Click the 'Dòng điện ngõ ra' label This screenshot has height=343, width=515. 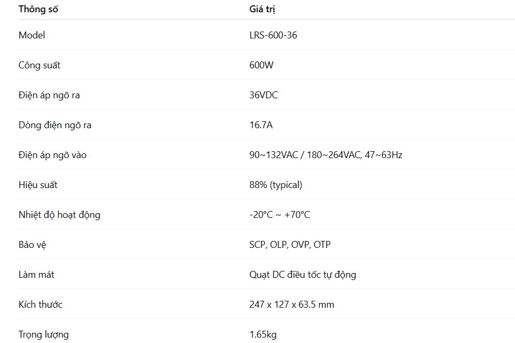[x=55, y=125]
